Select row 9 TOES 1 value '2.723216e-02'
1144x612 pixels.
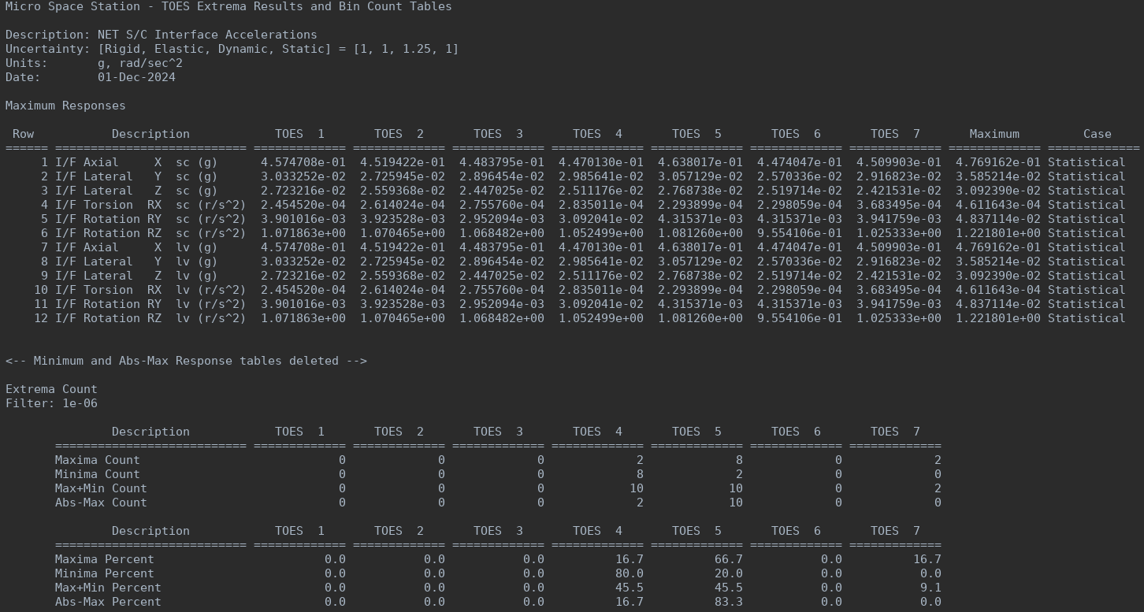click(x=303, y=276)
